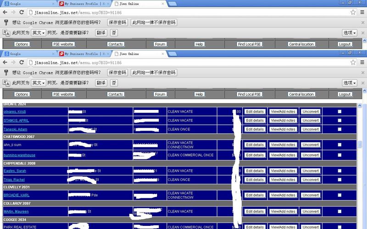Click the upper window address bar URL
This screenshot has width=367, height=229.
[x=78, y=13]
